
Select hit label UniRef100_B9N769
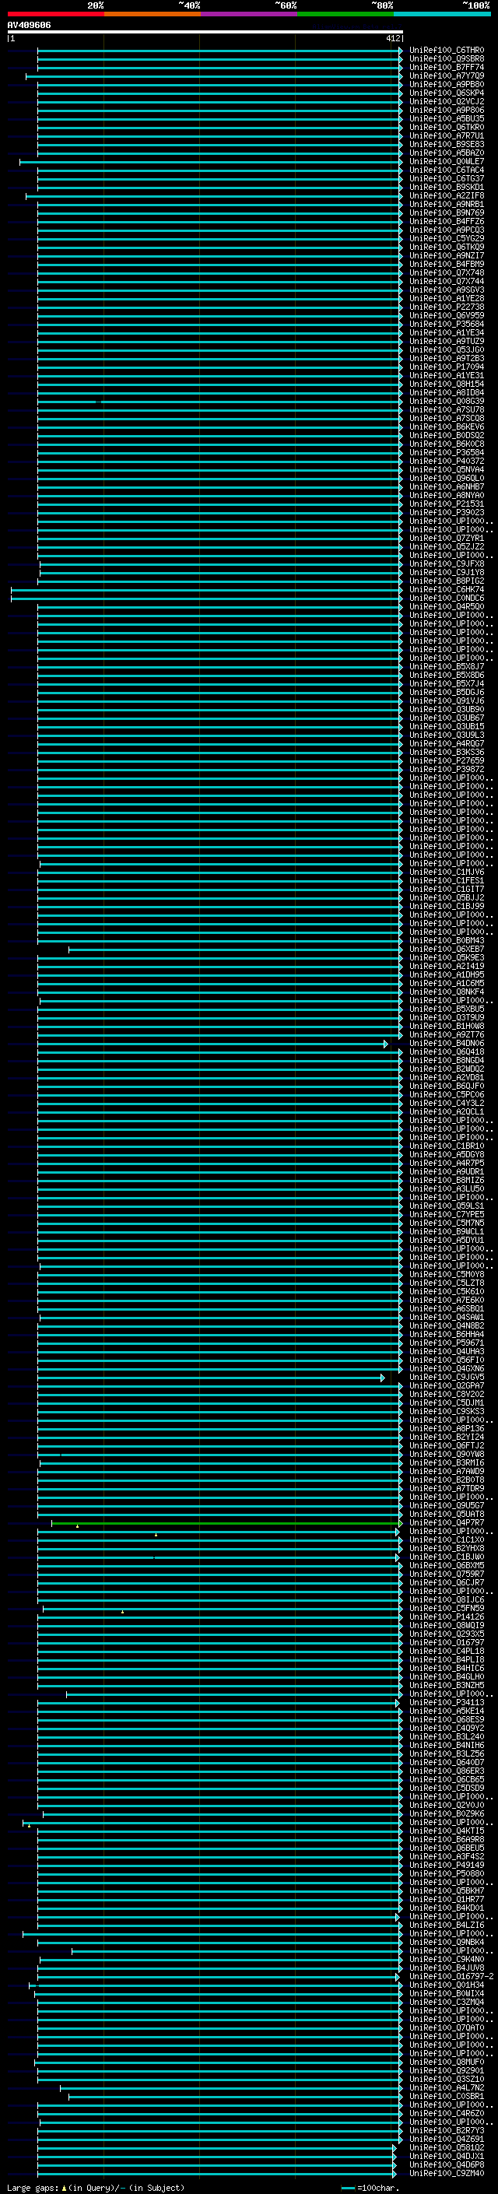point(447,213)
